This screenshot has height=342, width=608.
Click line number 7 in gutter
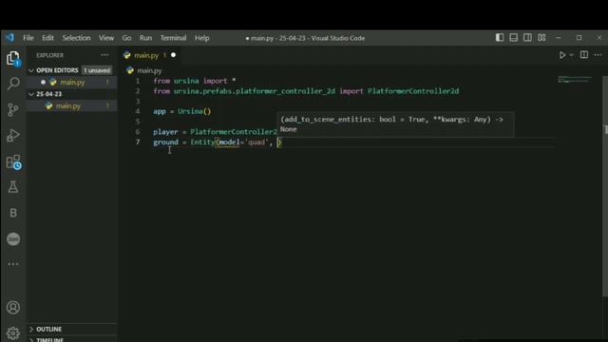tap(138, 142)
